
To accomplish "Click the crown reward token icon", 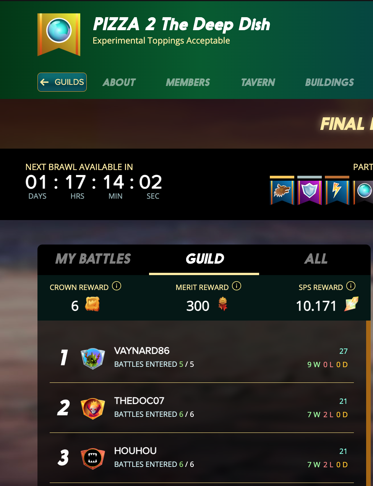I will (92, 305).
